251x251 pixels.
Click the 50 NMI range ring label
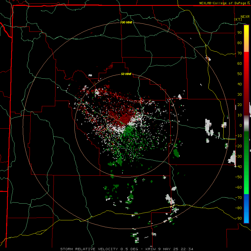point(126,74)
